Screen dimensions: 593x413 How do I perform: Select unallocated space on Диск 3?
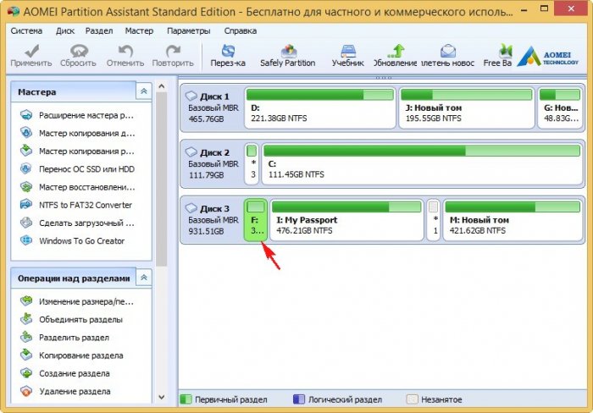click(434, 220)
